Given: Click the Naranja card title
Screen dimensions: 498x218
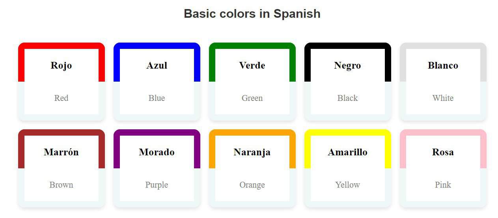Looking at the screenshot, I should [x=252, y=152].
